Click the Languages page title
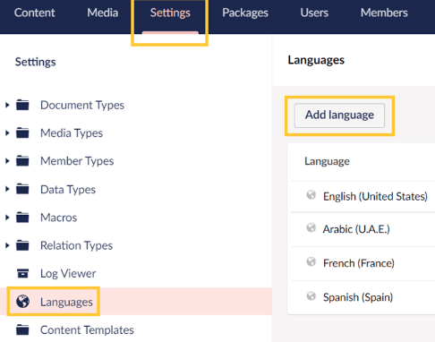Image resolution: width=435 pixels, height=342 pixels. coord(316,60)
